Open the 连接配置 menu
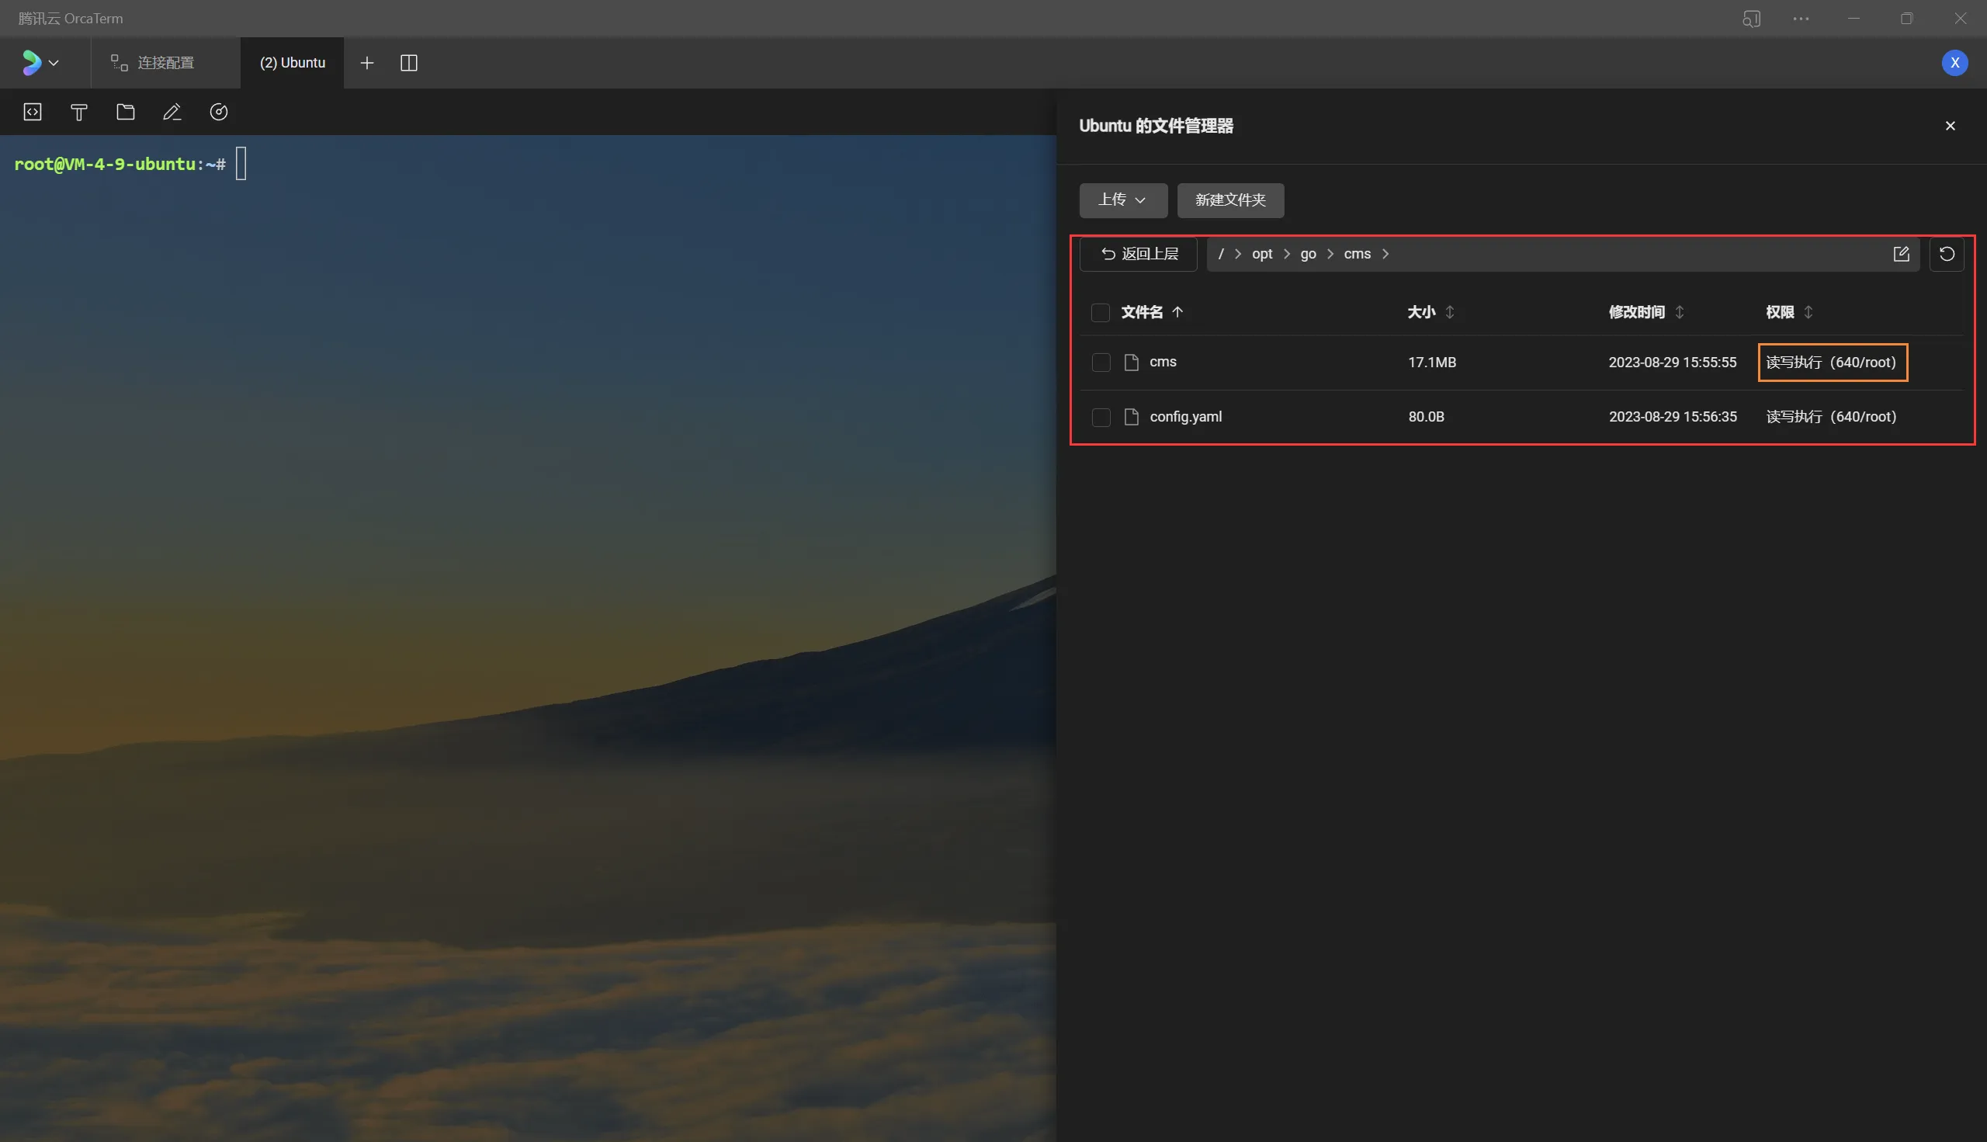 click(165, 63)
